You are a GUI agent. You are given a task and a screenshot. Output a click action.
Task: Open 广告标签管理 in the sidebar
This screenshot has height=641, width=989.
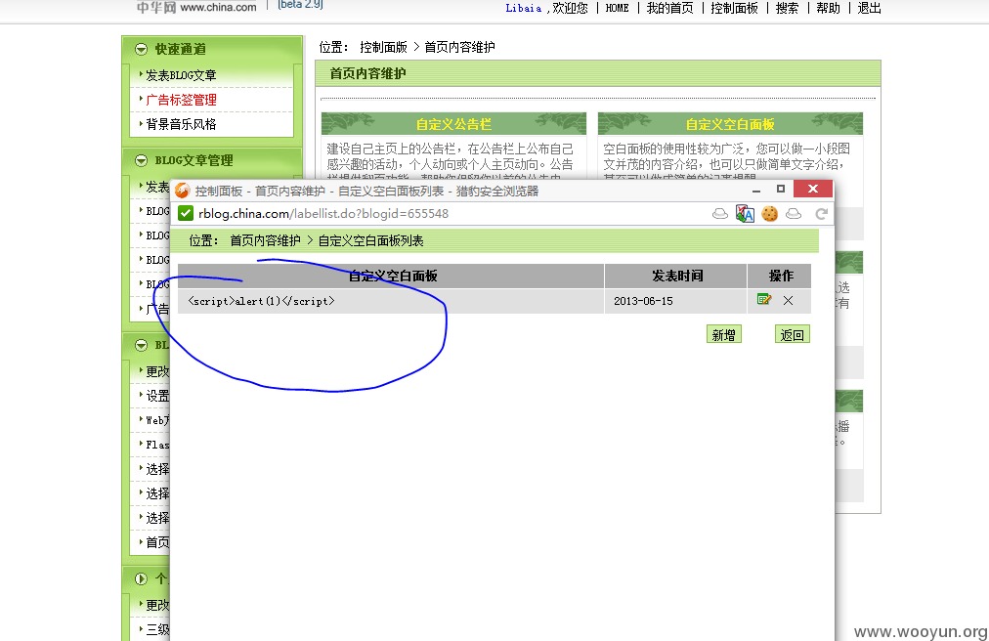point(181,100)
